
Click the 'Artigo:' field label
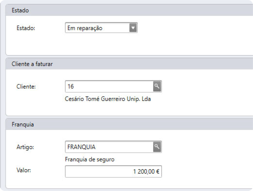pyautogui.click(x=25, y=147)
